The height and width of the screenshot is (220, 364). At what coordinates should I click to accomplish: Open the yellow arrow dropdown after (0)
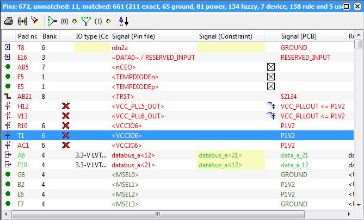[74, 22]
